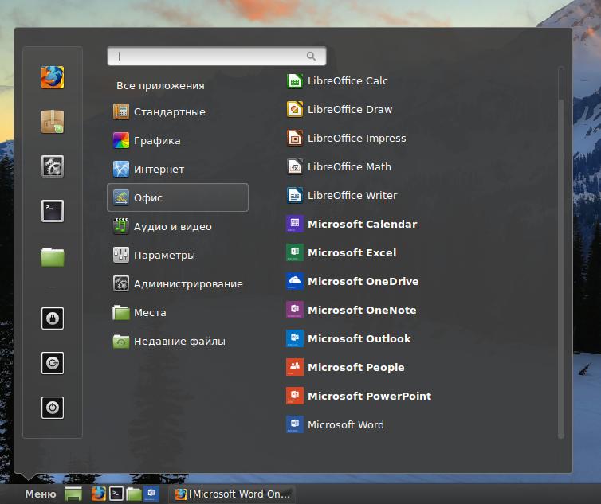Image resolution: width=601 pixels, height=504 pixels.
Task: Open Microsoft OneNote
Action: pos(352,311)
